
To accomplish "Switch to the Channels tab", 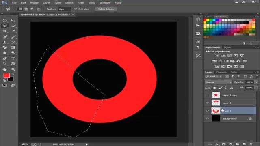I will (x=221, y=72).
